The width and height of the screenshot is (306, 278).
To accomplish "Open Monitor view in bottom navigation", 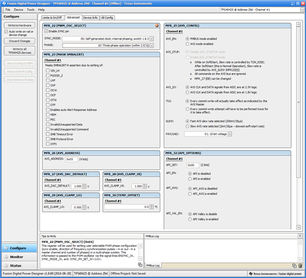I will pos(19,257).
